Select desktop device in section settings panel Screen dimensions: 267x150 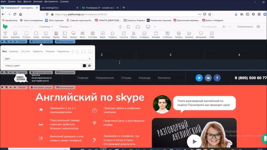(x=91, y=51)
